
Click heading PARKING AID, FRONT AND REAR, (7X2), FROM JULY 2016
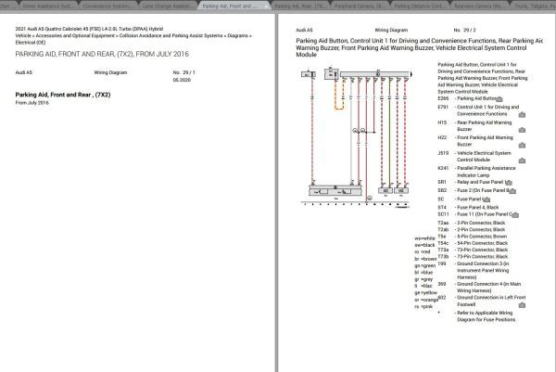102,54
